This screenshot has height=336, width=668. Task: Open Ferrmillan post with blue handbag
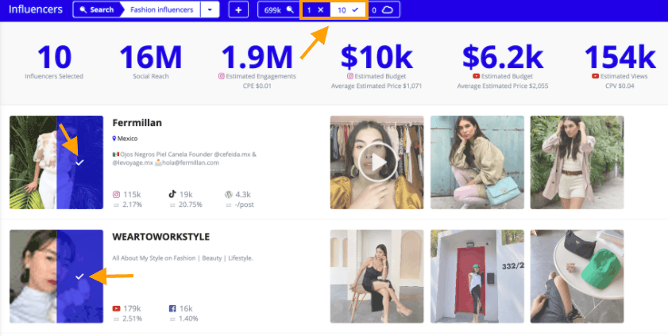[x=477, y=162]
